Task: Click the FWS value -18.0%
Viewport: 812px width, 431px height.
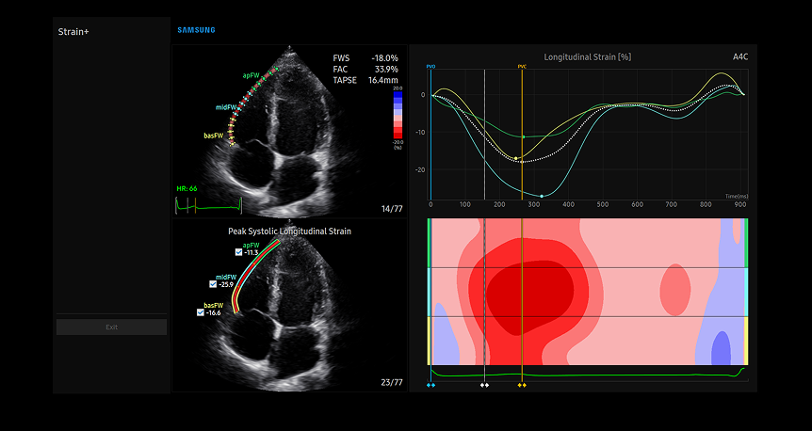Action: (384, 58)
